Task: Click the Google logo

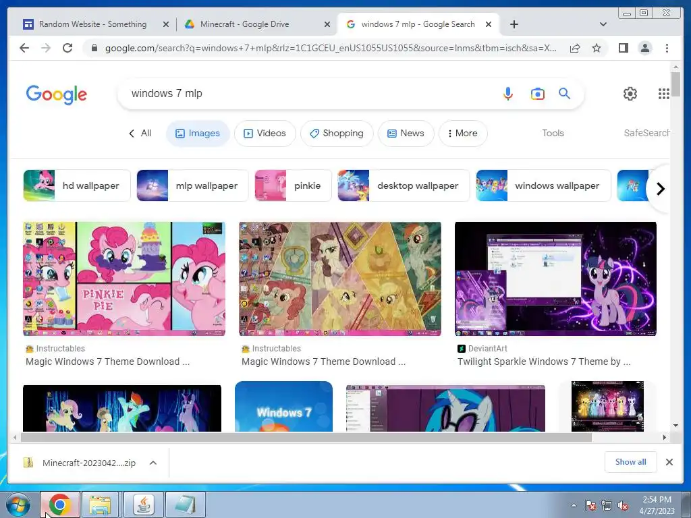Action: point(57,94)
